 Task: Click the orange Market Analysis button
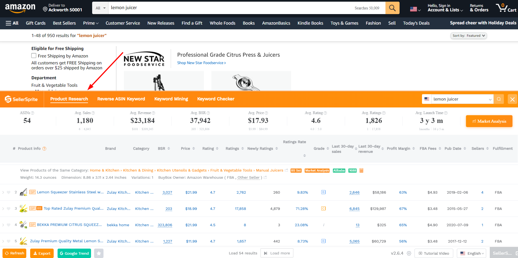(489, 121)
